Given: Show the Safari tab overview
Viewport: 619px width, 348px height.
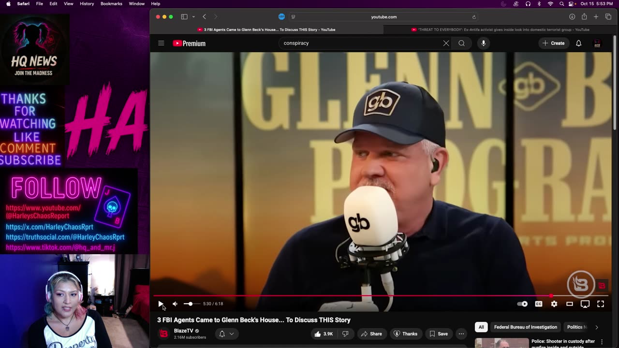Looking at the screenshot, I should click(608, 17).
